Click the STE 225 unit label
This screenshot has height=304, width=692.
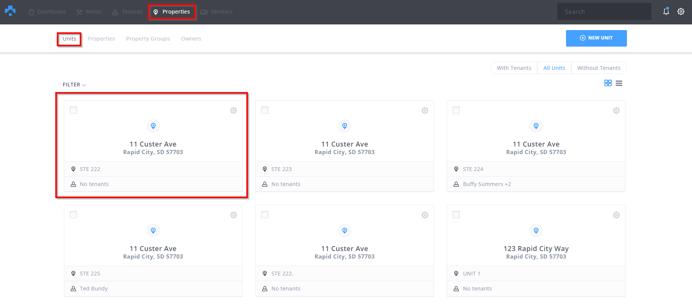pyautogui.click(x=90, y=274)
